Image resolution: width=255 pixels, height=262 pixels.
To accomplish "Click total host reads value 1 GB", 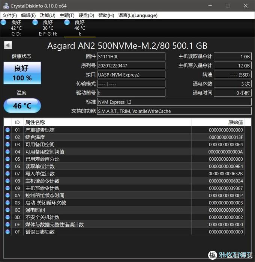I will (232, 56).
